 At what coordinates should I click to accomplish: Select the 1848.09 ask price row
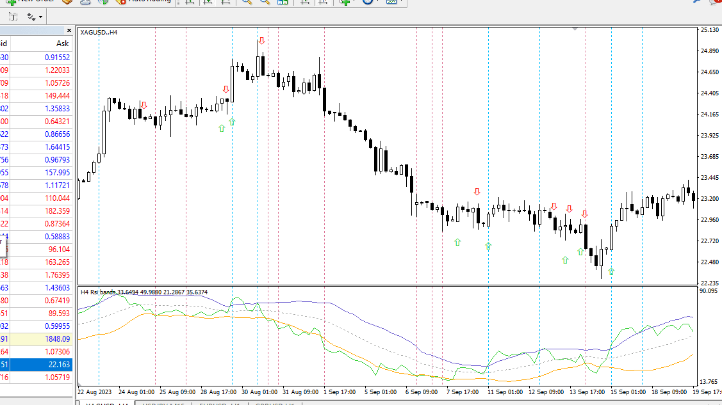(x=36, y=339)
